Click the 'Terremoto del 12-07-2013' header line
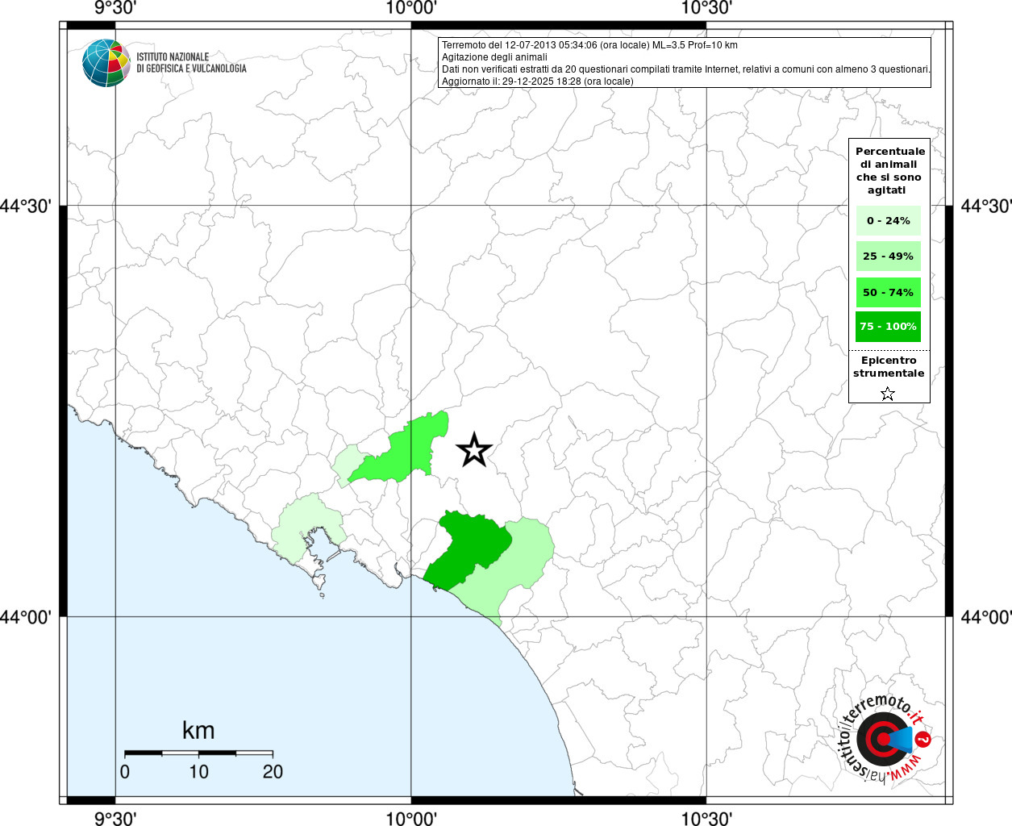This screenshot has width=1012, height=826. click(589, 45)
